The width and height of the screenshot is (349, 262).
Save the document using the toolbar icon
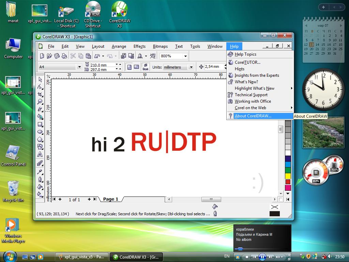pos(57,56)
